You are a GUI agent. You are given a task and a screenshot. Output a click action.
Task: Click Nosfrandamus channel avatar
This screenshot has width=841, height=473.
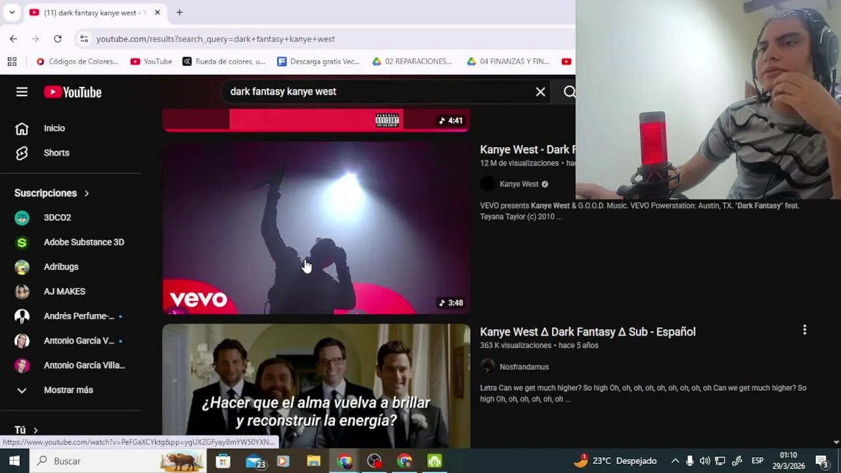pyautogui.click(x=487, y=367)
